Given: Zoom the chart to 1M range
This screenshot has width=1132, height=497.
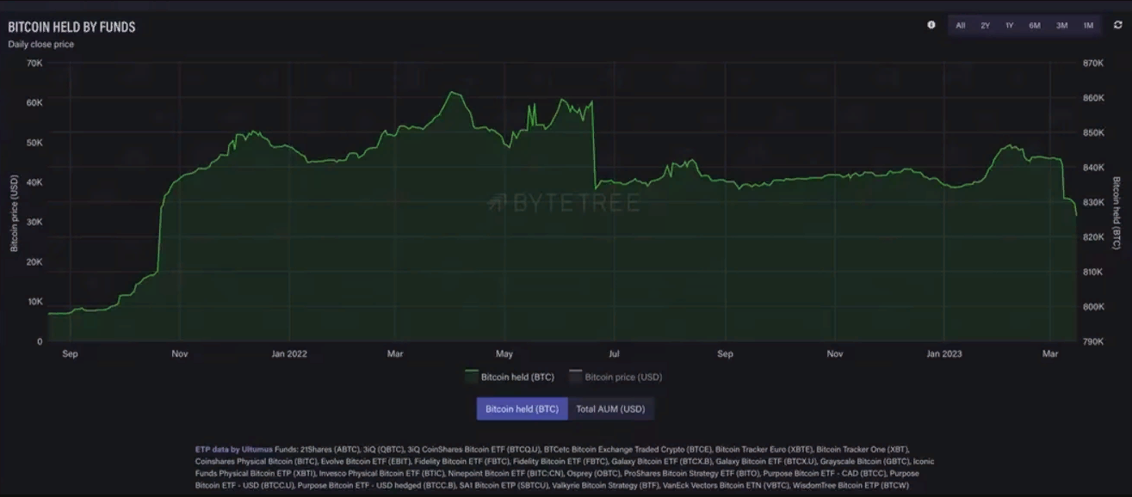Looking at the screenshot, I should [x=1088, y=26].
